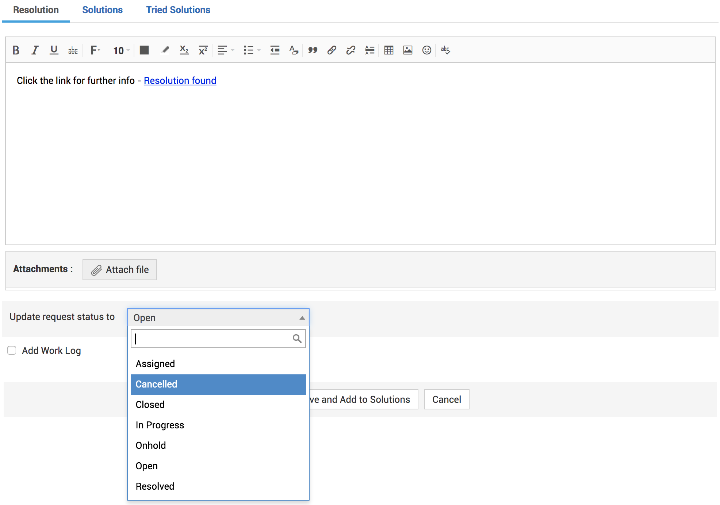Select Assigned status option

click(x=218, y=364)
